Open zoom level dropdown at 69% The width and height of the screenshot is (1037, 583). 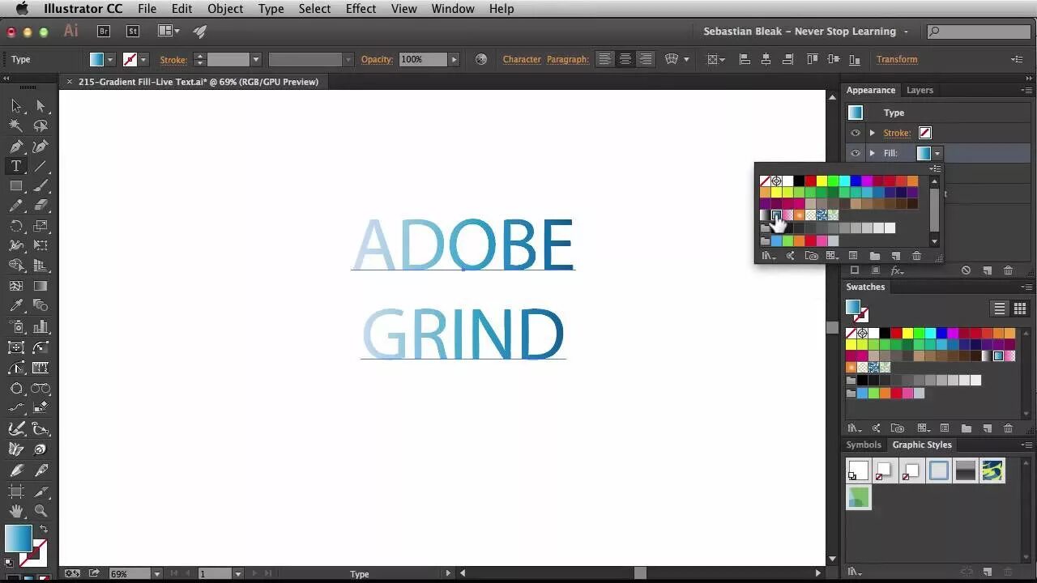click(x=157, y=573)
